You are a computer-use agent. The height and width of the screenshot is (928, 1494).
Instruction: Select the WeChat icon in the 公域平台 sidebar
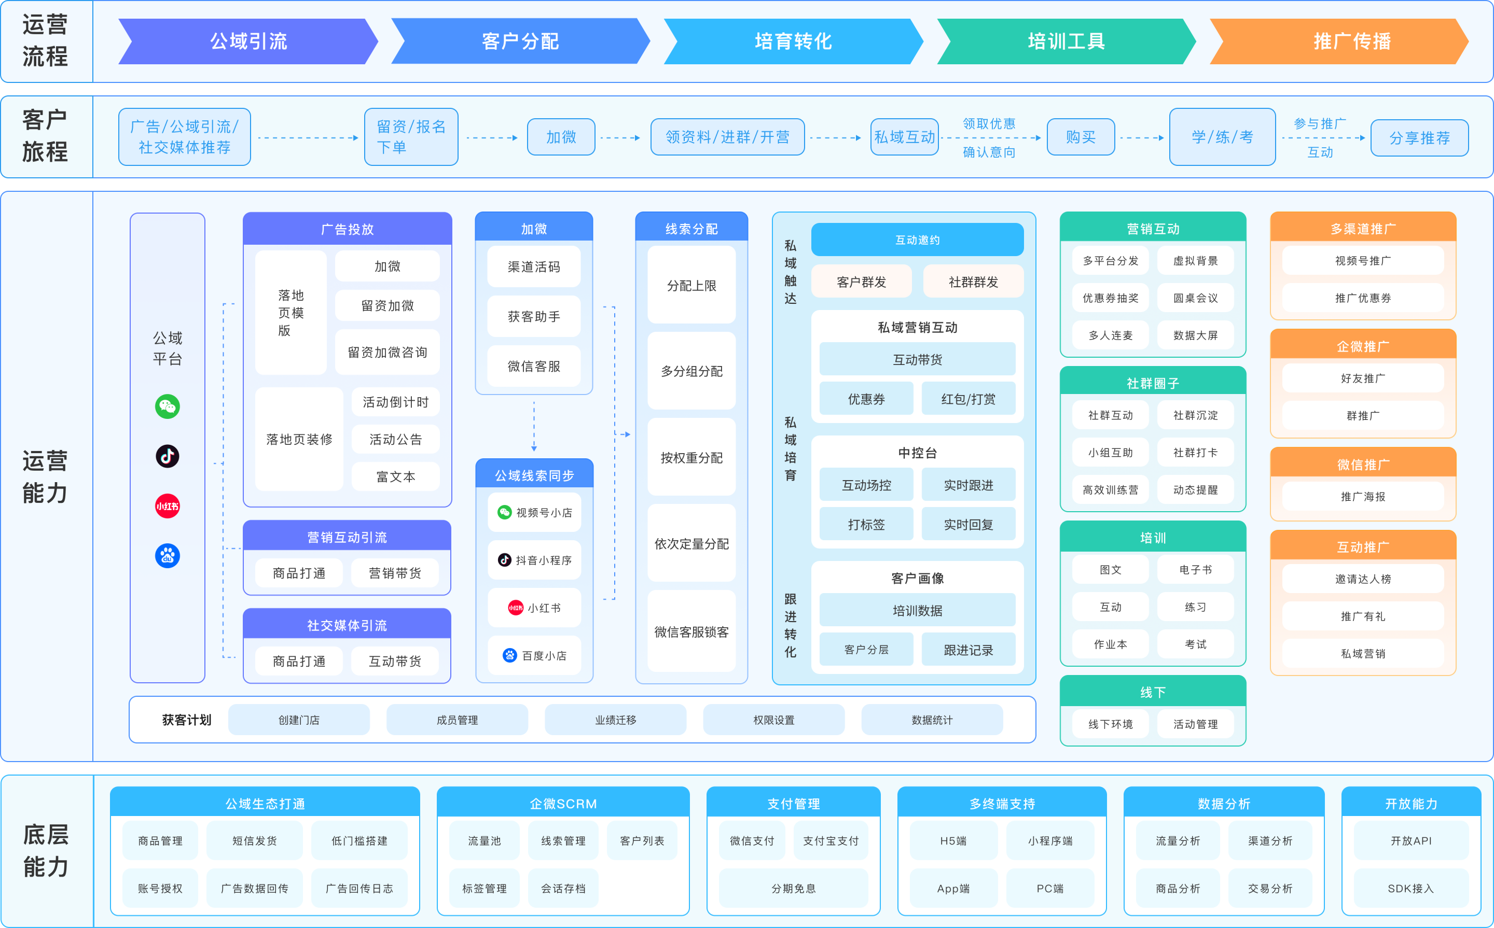pos(167,406)
